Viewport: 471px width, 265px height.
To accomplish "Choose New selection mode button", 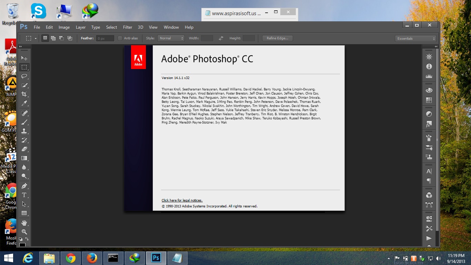I will click(45, 38).
